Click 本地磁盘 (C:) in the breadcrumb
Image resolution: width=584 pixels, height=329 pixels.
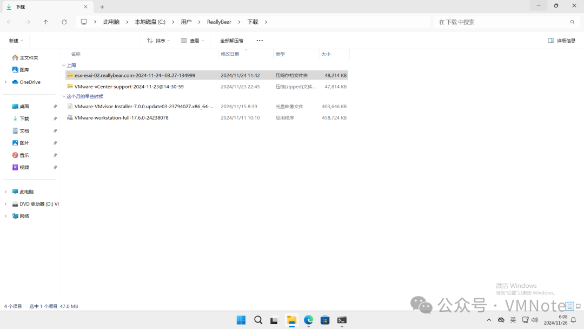(x=150, y=22)
